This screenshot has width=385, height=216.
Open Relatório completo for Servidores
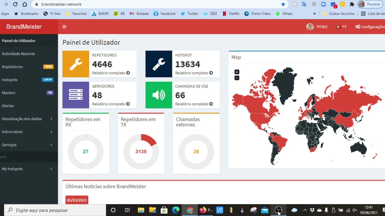click(x=111, y=104)
